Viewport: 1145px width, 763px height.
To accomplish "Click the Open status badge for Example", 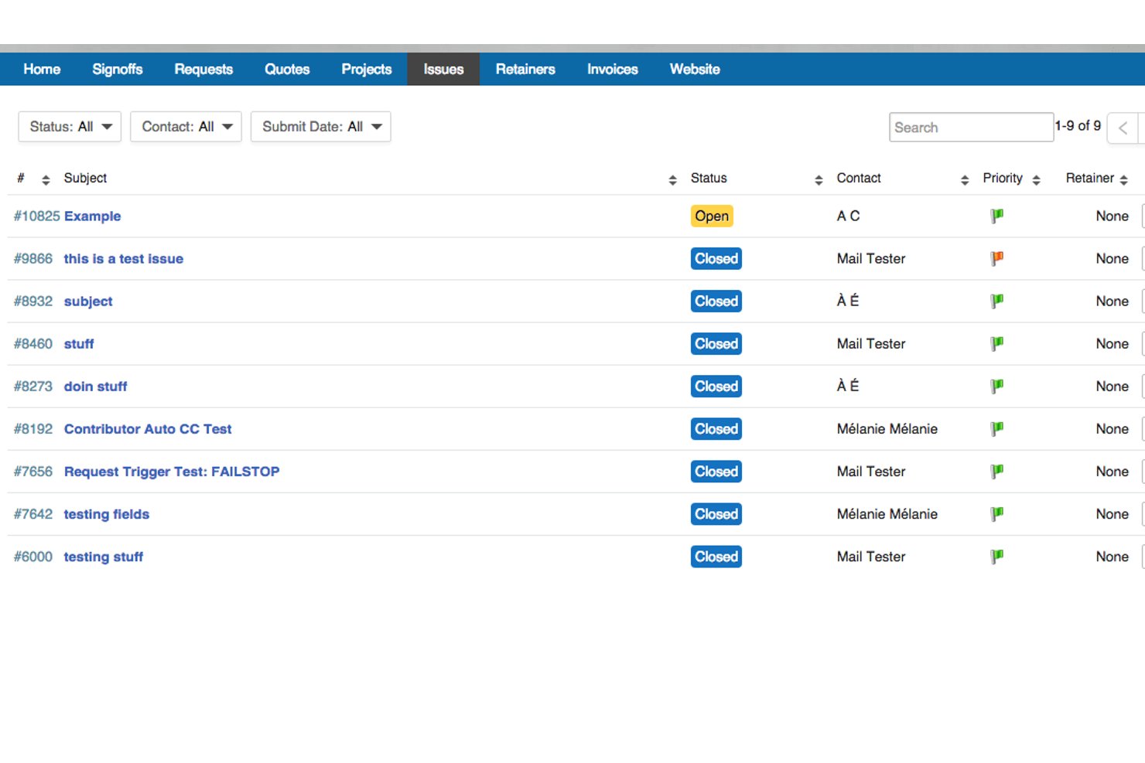I will coord(712,216).
